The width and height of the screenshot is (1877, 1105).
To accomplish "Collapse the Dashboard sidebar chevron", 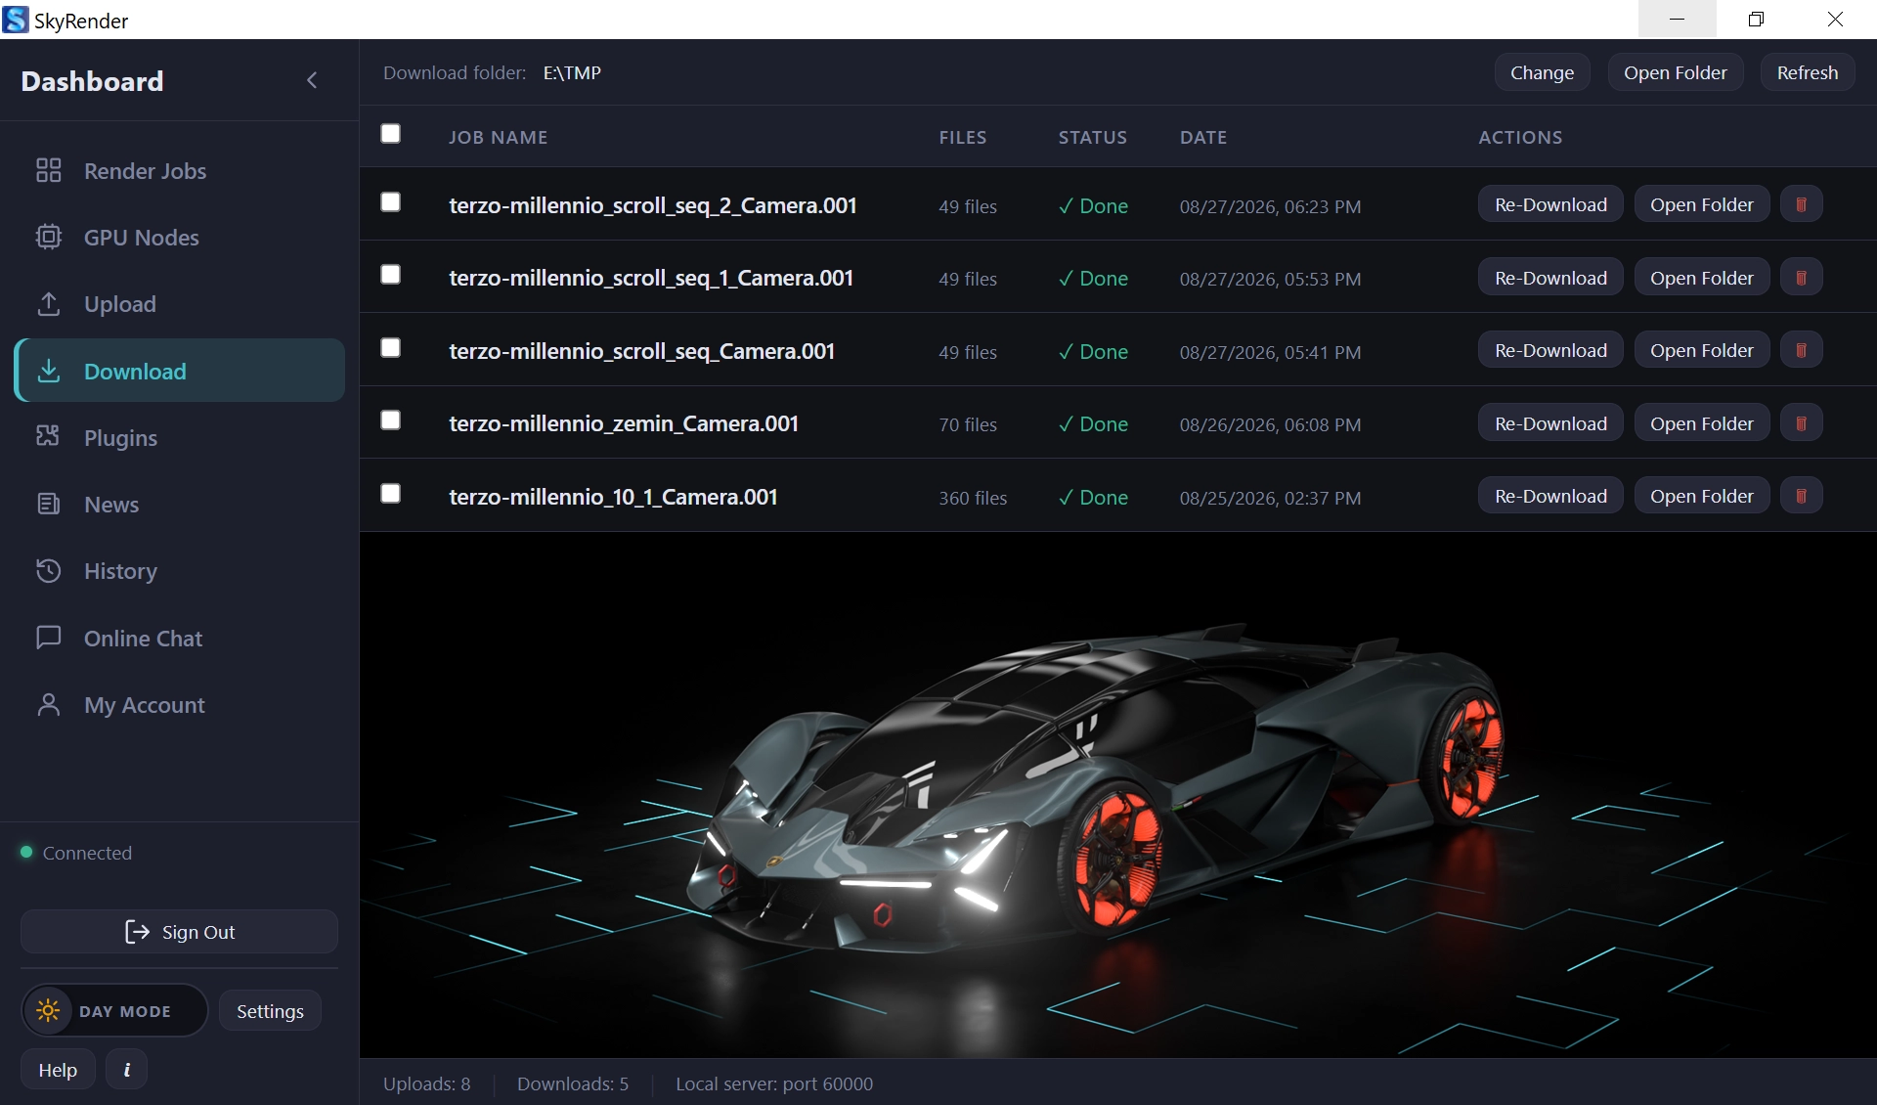I will pyautogui.click(x=312, y=80).
